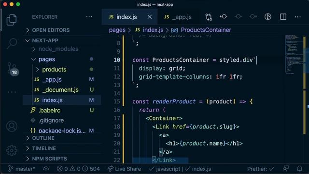Click the cloud publish sync icon
This screenshot has width=309, height=174.
46,169
